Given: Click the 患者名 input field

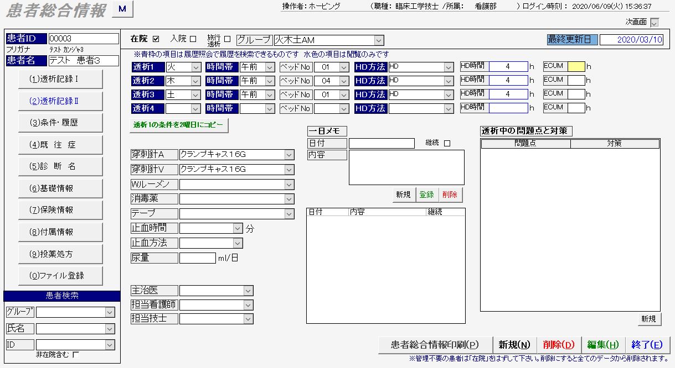Looking at the screenshot, I should [84, 61].
